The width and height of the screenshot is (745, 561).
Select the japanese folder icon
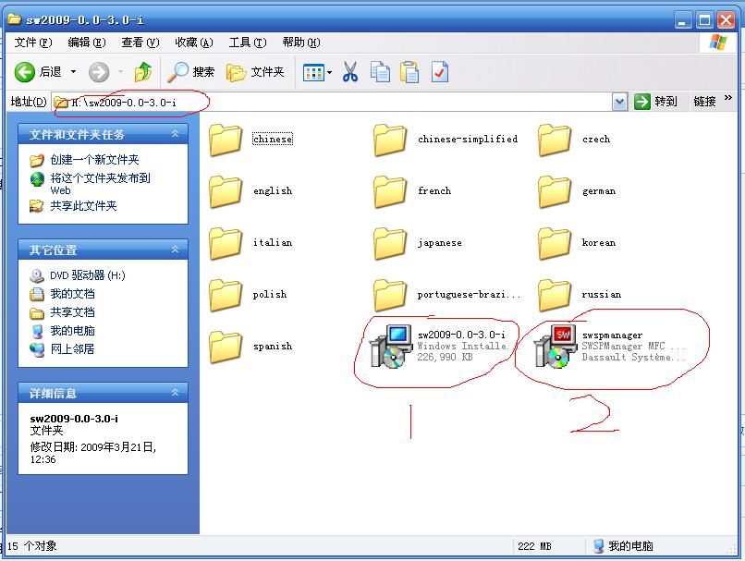coord(390,244)
